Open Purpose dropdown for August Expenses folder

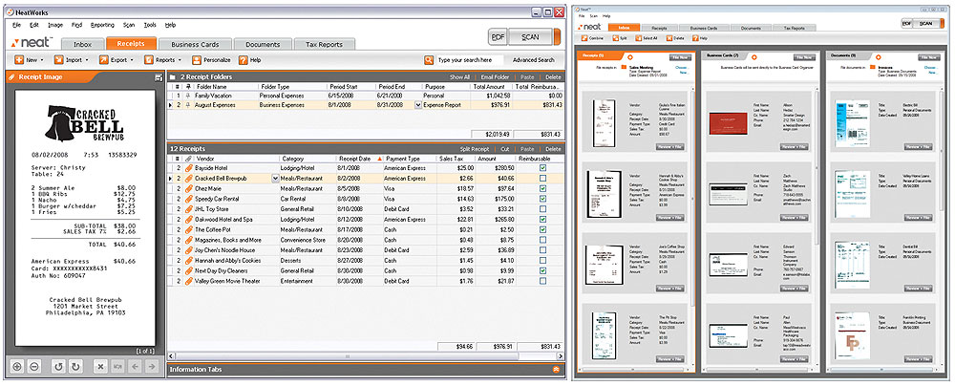click(417, 105)
